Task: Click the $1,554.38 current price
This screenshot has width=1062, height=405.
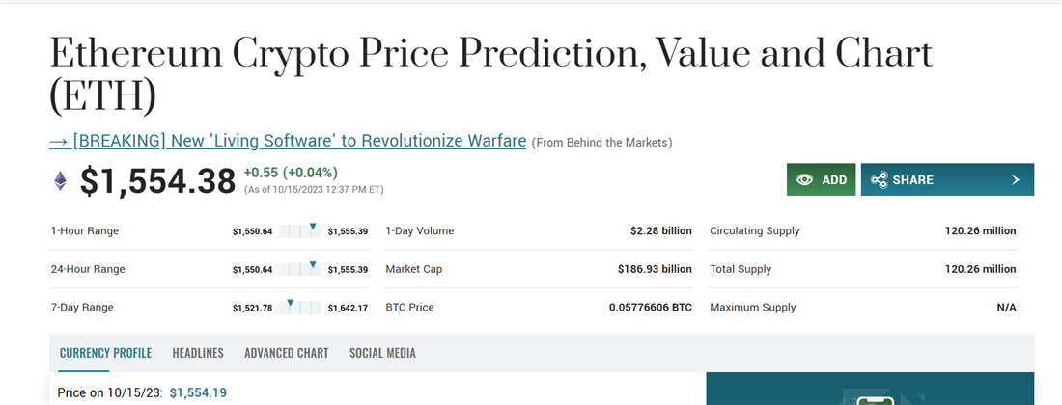Action: click(157, 181)
